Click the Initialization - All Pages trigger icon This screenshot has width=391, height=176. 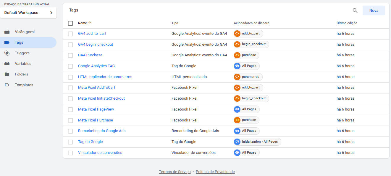click(237, 142)
